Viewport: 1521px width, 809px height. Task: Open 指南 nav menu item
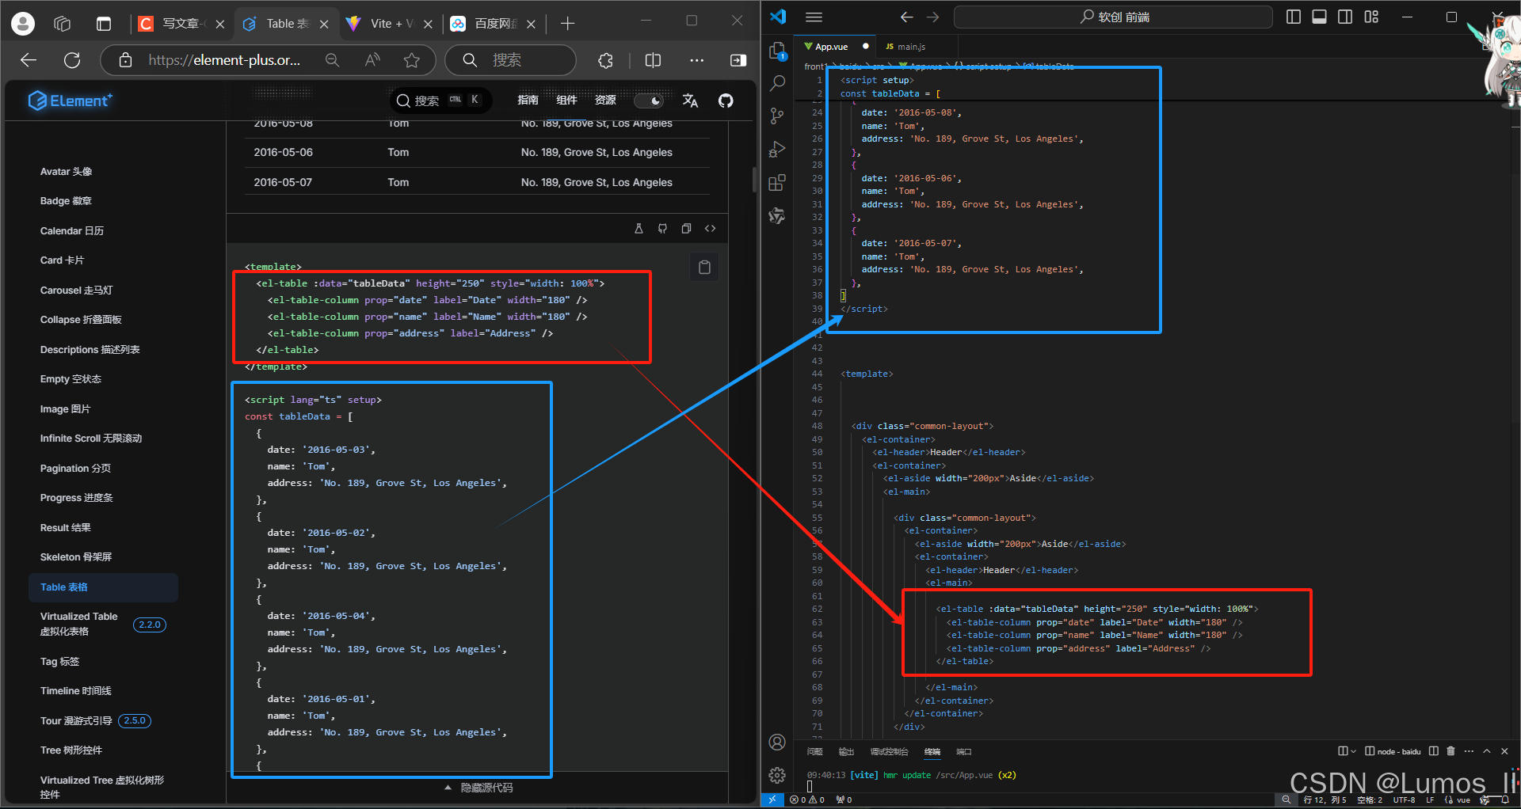pos(528,100)
